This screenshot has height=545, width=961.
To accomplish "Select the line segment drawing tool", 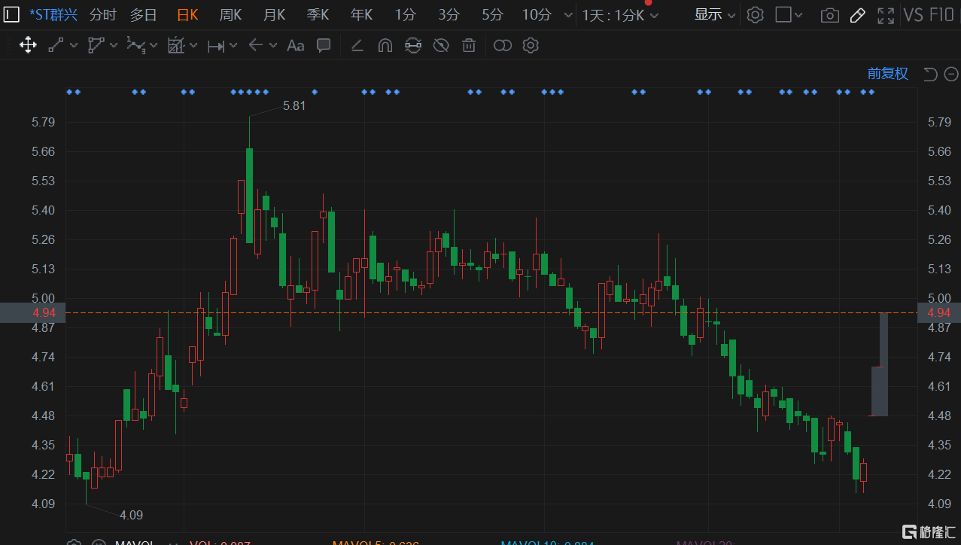I will pyautogui.click(x=56, y=45).
